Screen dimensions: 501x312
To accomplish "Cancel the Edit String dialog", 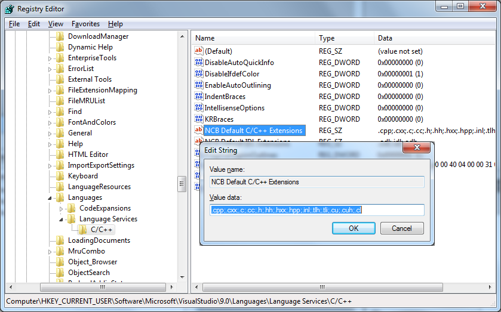I will pos(402,228).
